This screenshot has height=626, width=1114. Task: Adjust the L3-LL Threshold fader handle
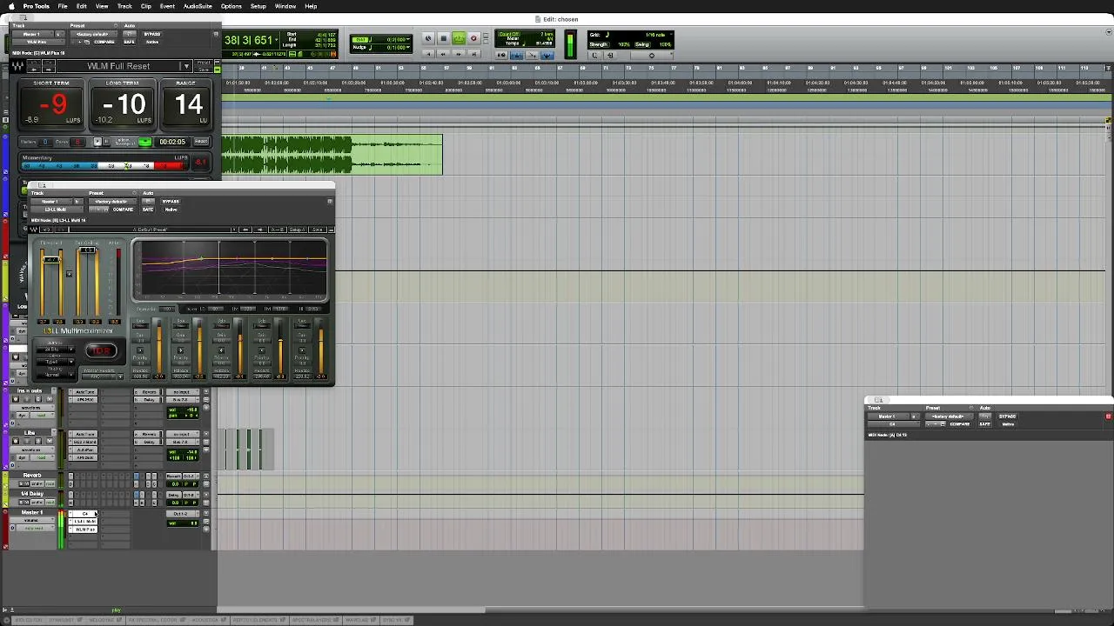coord(50,260)
